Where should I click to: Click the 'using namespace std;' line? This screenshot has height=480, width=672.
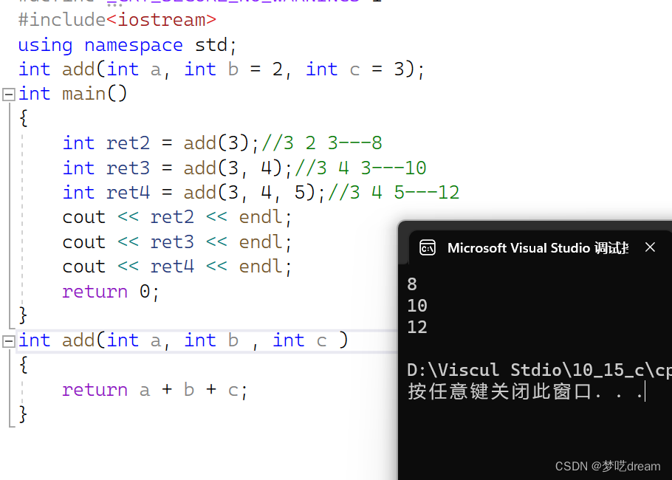click(x=127, y=45)
